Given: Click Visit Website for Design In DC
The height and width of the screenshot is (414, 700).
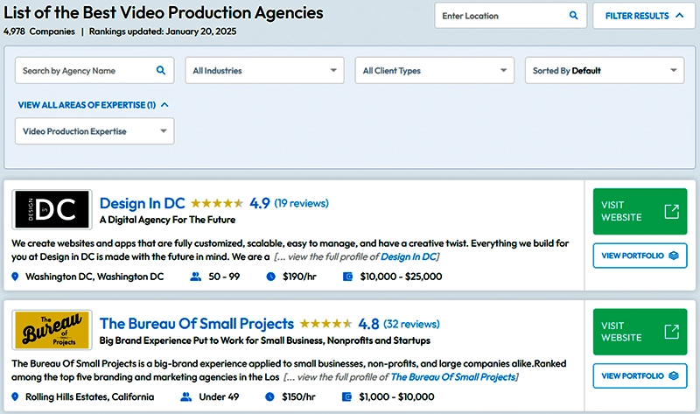Looking at the screenshot, I should tap(640, 211).
